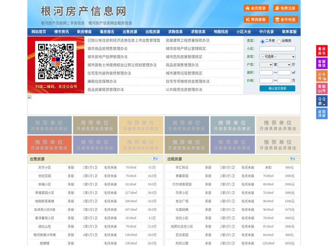Image resolution: width=328 pixels, height=246 pixels.
Task: Click the orange 公众号 side icon
Action: coord(322,76)
